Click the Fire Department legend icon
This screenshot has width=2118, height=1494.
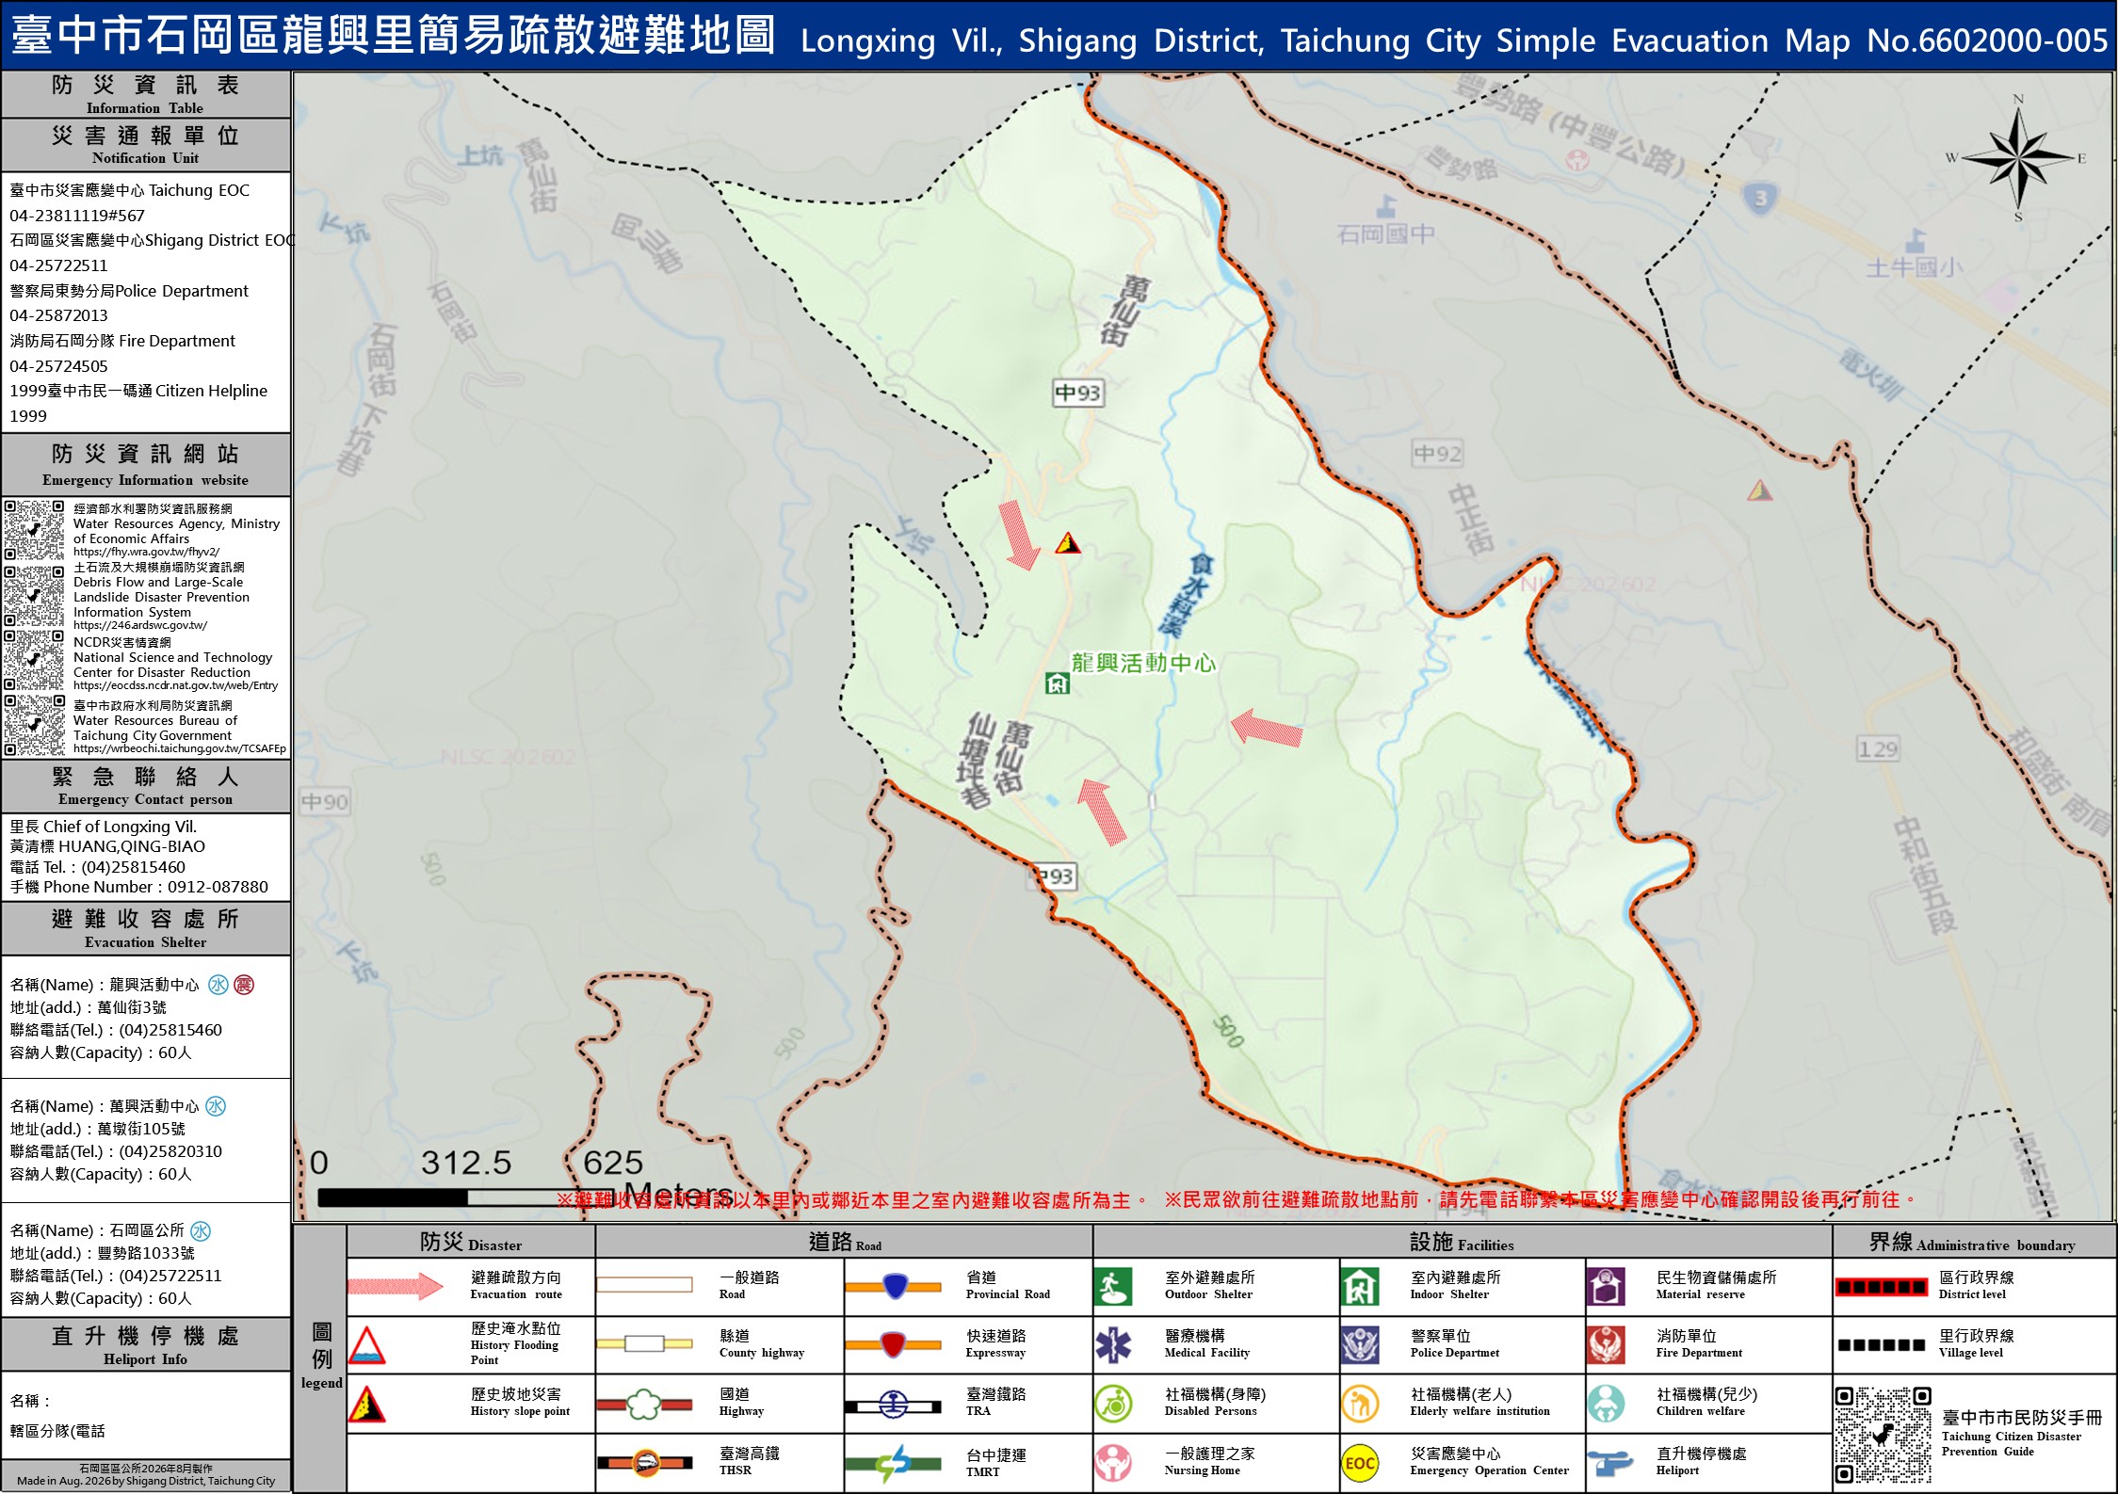pyautogui.click(x=1606, y=1345)
